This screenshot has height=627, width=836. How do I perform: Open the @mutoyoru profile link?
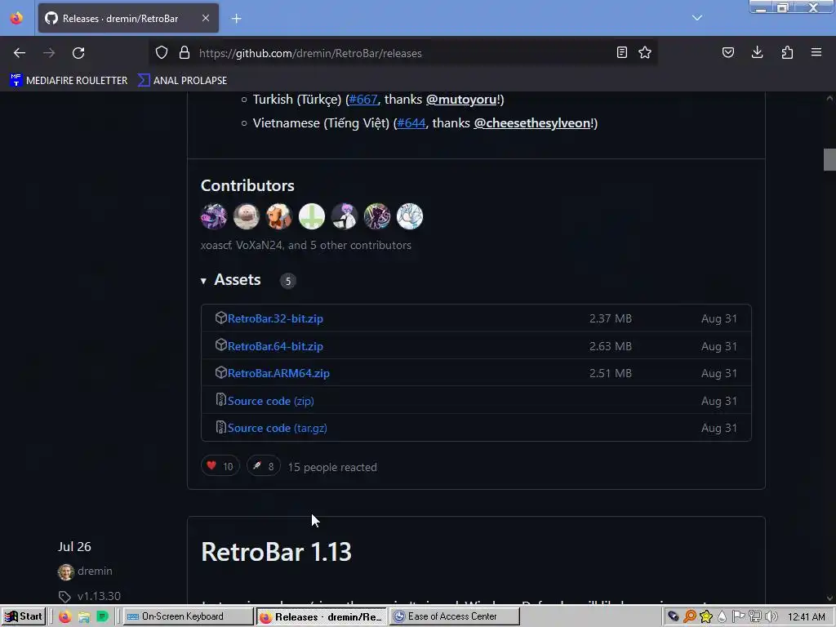click(460, 99)
